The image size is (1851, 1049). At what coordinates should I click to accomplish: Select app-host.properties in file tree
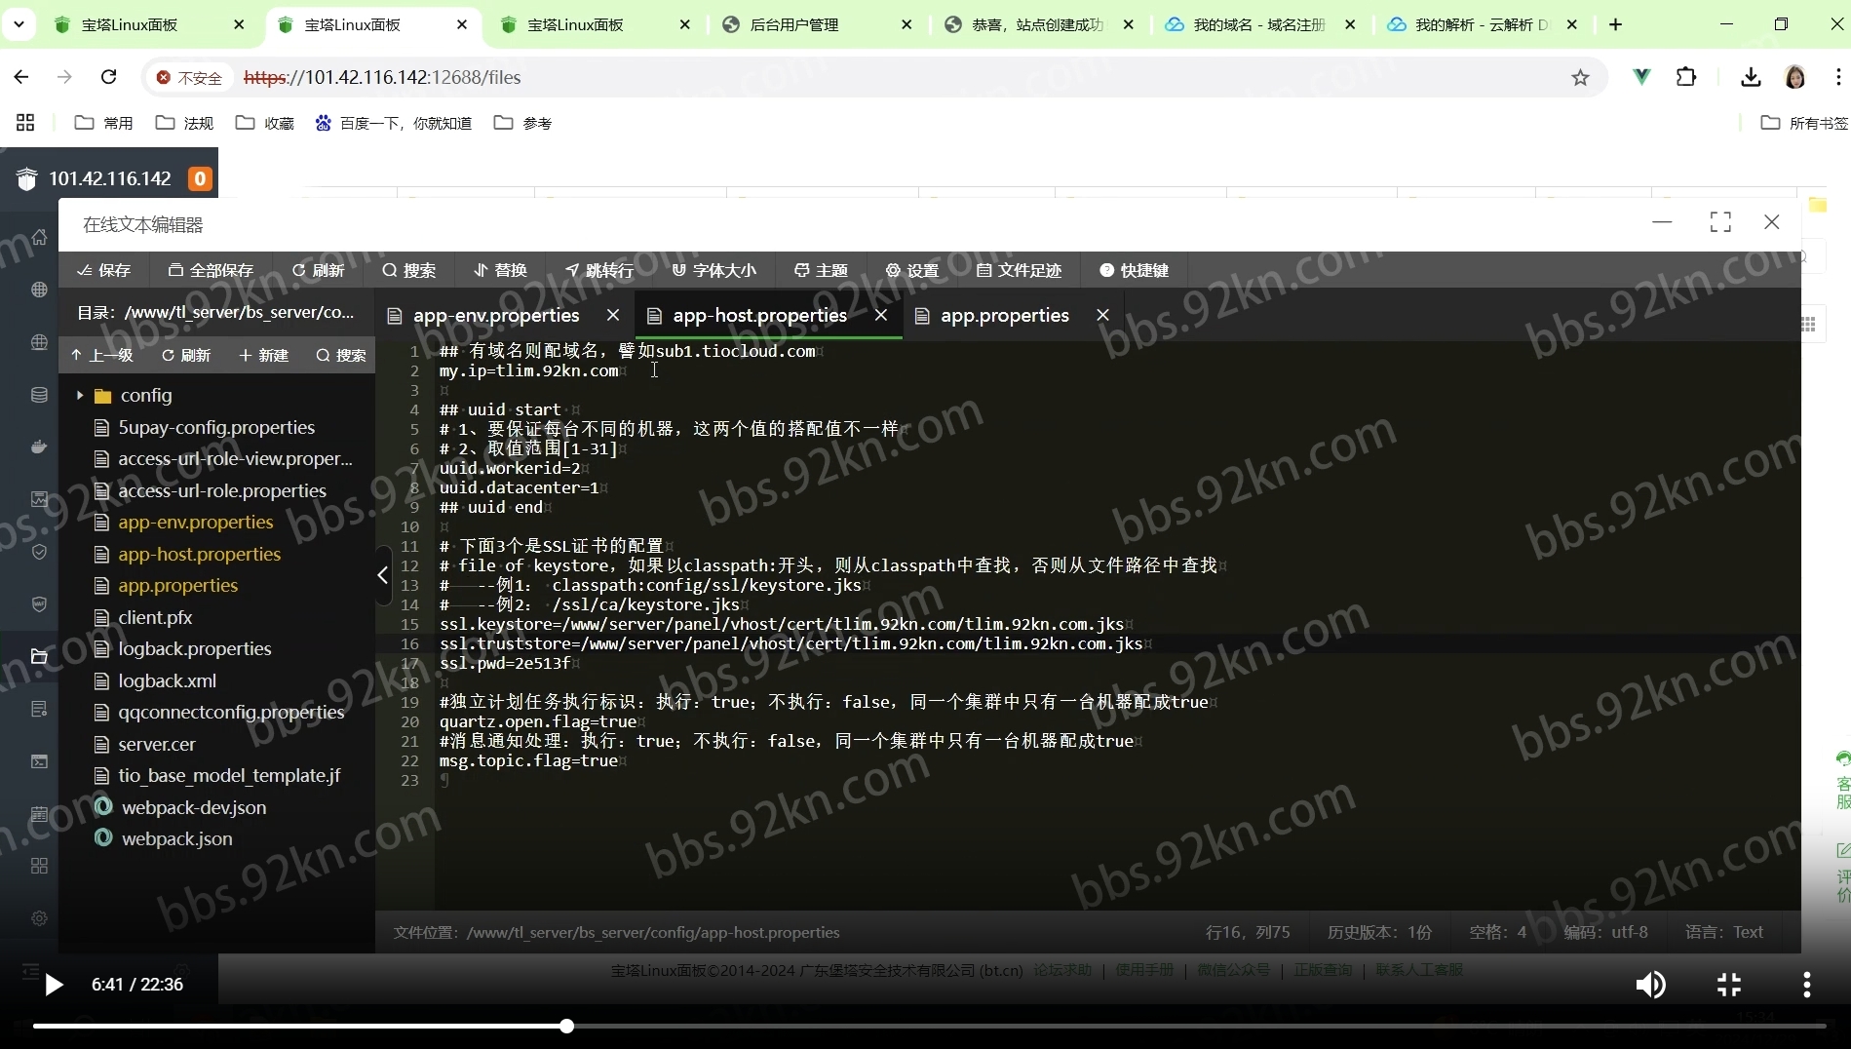(x=199, y=554)
